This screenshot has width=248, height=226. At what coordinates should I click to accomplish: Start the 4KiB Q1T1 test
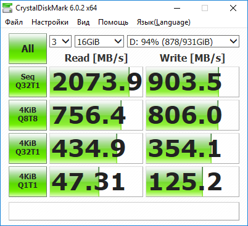coord(28,182)
